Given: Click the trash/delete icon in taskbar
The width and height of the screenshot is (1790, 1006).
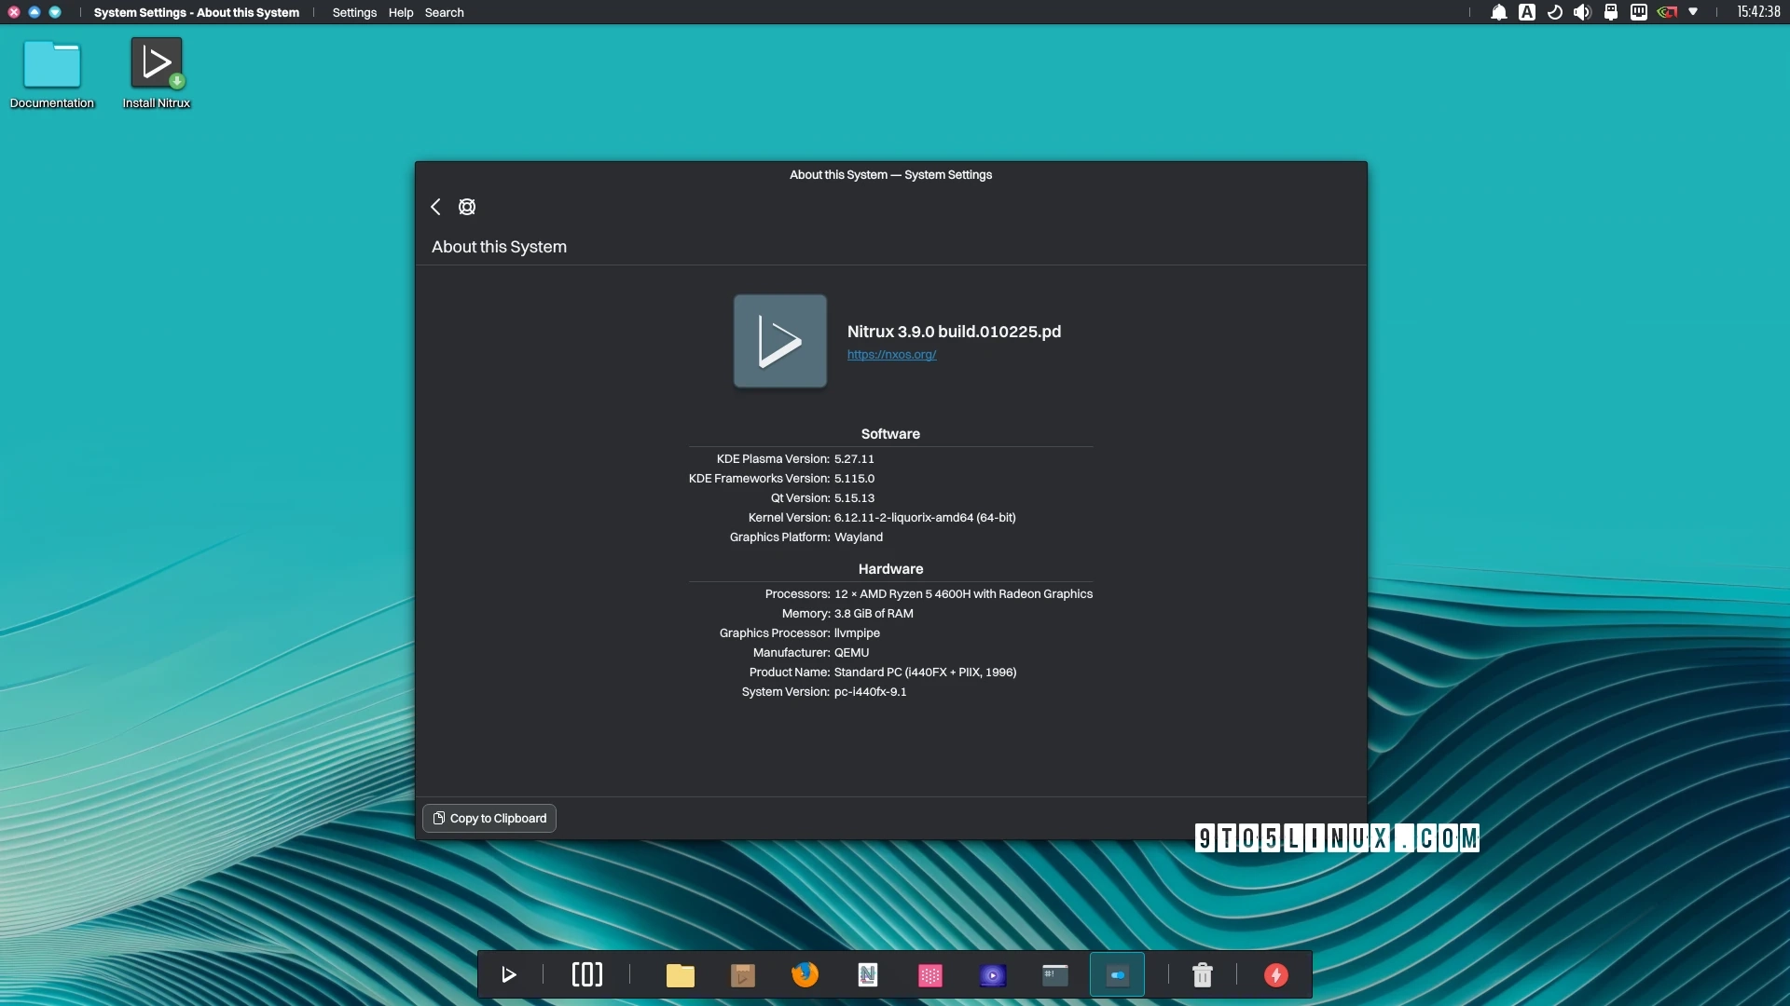Looking at the screenshot, I should tap(1203, 974).
